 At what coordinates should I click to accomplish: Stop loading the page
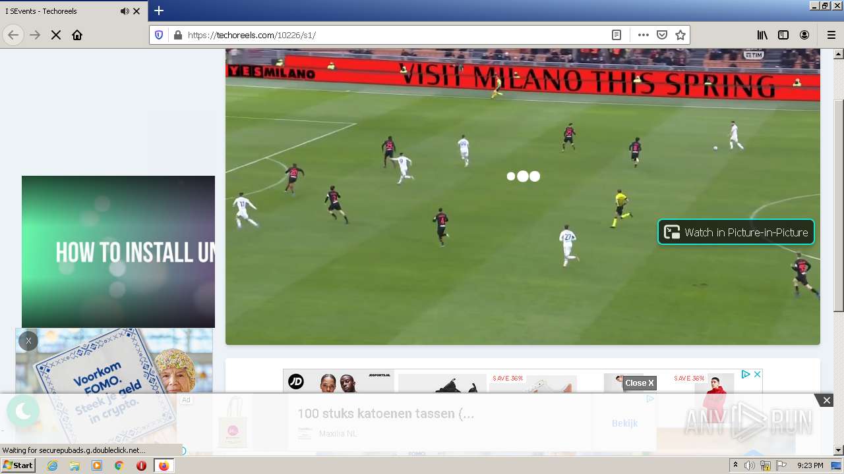(x=56, y=35)
